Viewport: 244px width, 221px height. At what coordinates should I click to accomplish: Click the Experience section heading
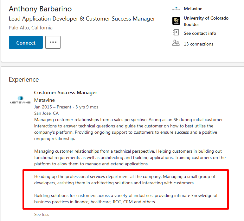(24, 80)
